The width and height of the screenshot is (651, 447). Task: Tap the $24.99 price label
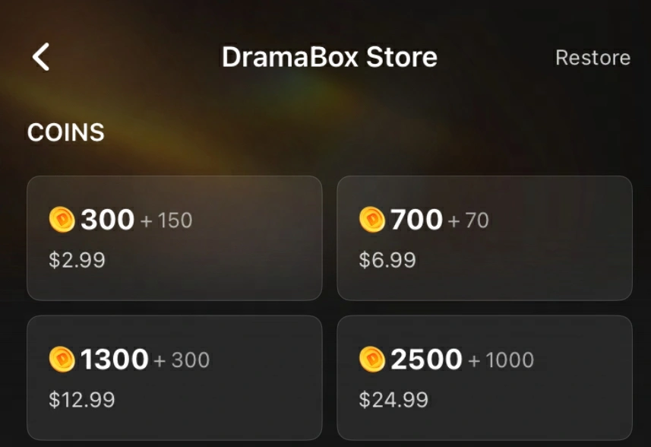click(393, 400)
